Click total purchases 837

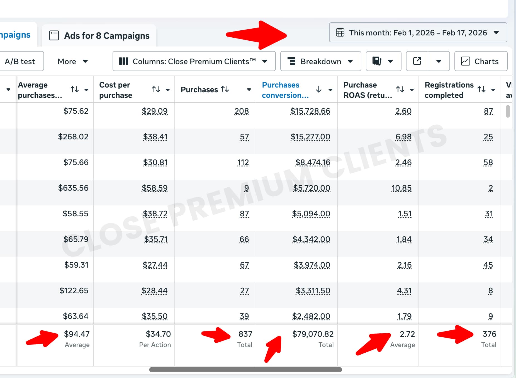245,334
